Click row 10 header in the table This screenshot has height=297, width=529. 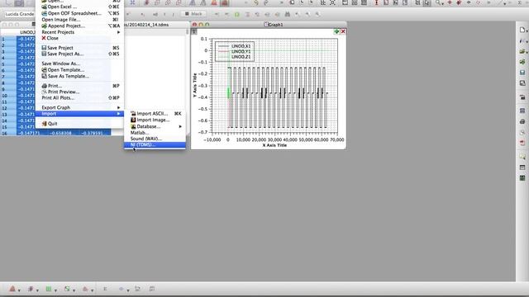pyautogui.click(x=8, y=96)
